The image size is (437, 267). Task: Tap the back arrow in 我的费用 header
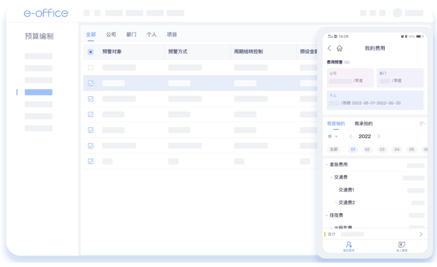(x=329, y=48)
